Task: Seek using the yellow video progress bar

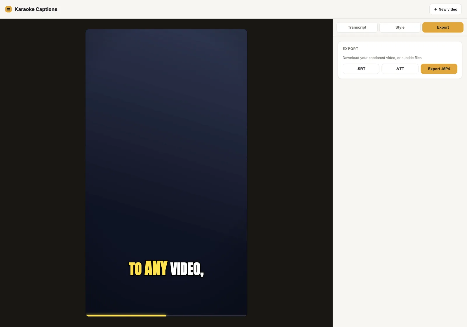Action: (166, 316)
